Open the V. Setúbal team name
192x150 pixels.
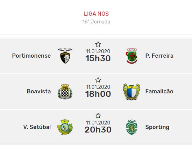click(37, 127)
